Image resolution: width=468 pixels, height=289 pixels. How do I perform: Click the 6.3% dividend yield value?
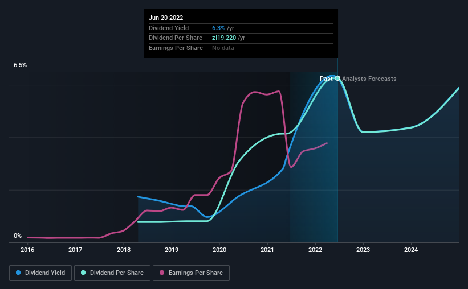coord(218,28)
